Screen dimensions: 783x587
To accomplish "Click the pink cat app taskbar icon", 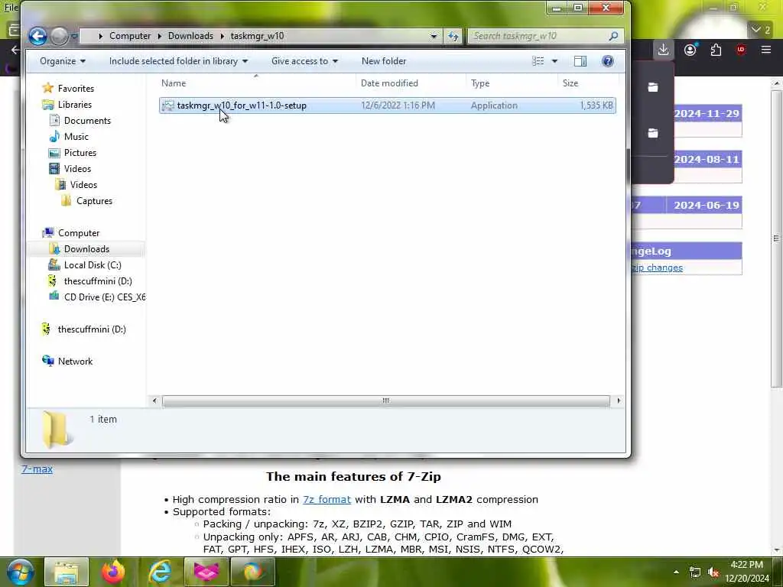I will coord(206,572).
